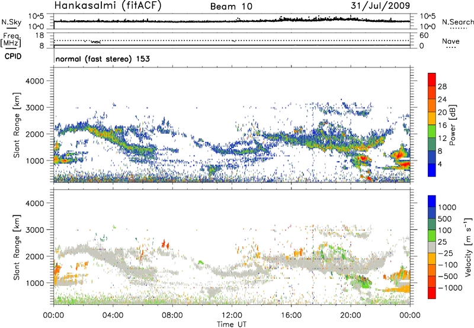Click the blue top of the velocity colorbar
474x328 pixels.
pyautogui.click(x=432, y=201)
